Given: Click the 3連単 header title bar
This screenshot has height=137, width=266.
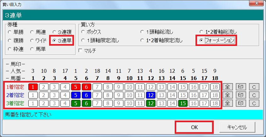Looking at the screenshot, I should pyautogui.click(x=133, y=16).
